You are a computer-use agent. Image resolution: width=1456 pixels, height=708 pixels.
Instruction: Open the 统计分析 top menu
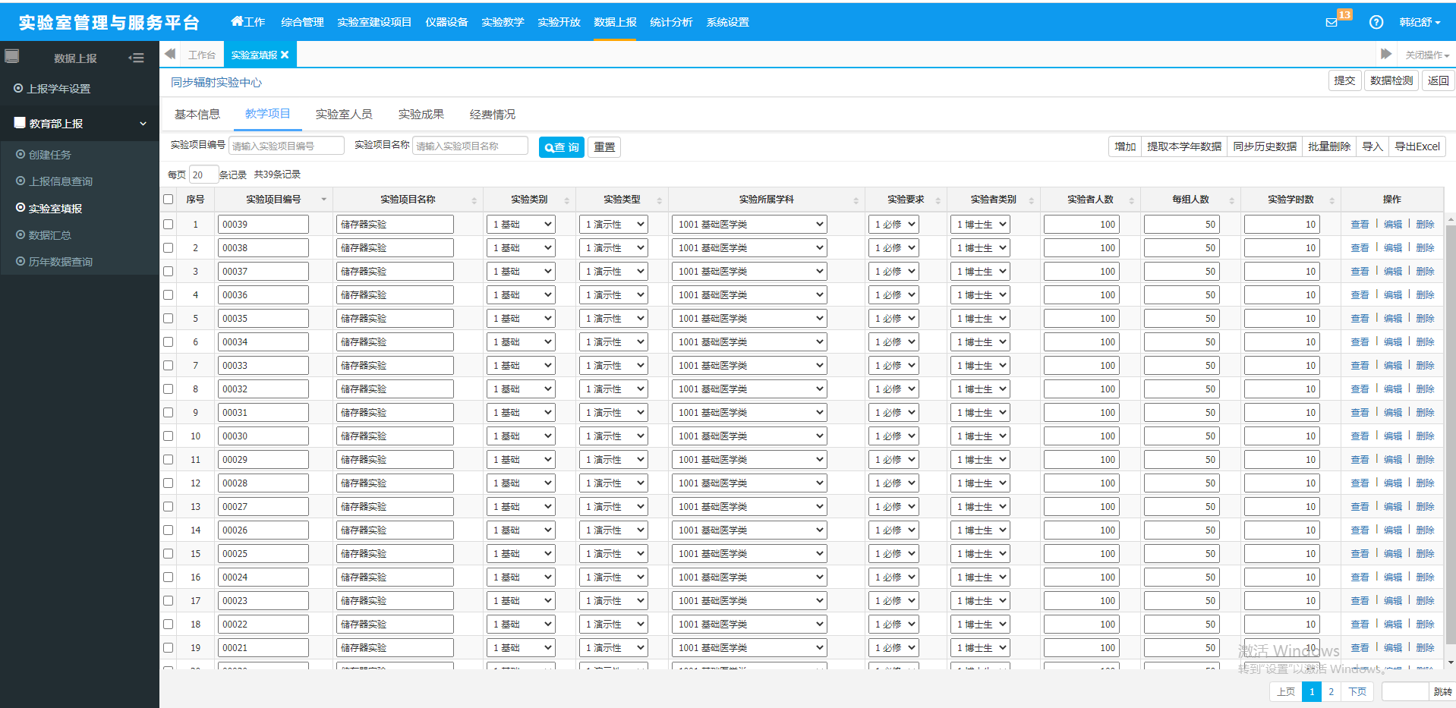pos(671,22)
